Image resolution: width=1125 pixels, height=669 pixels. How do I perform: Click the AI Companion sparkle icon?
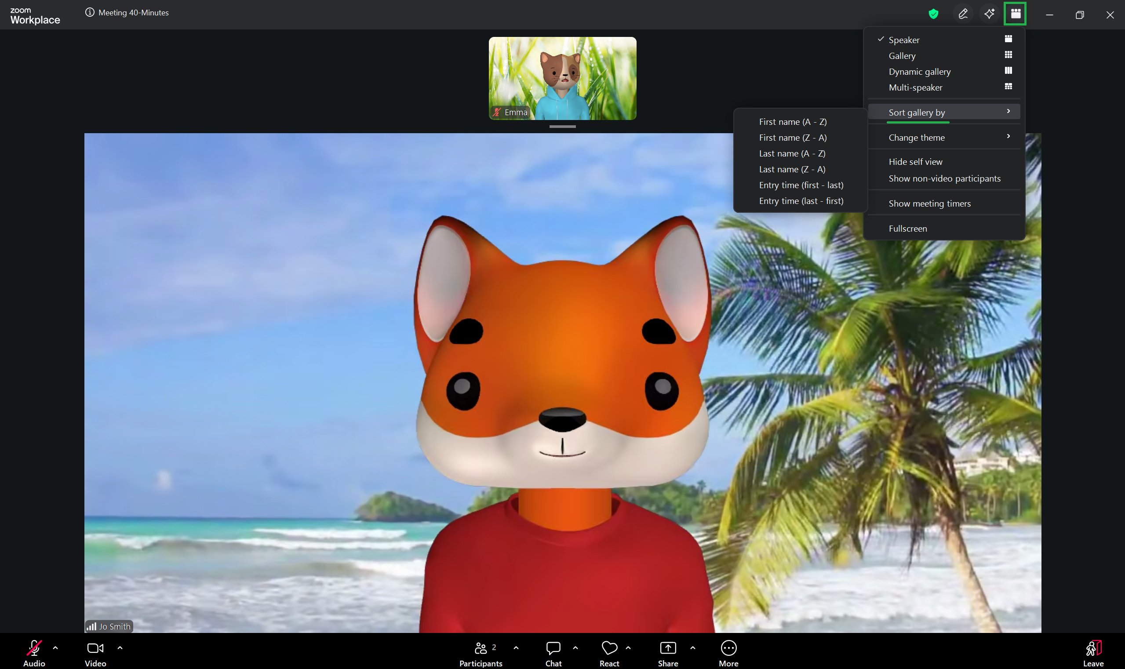pyautogui.click(x=989, y=14)
